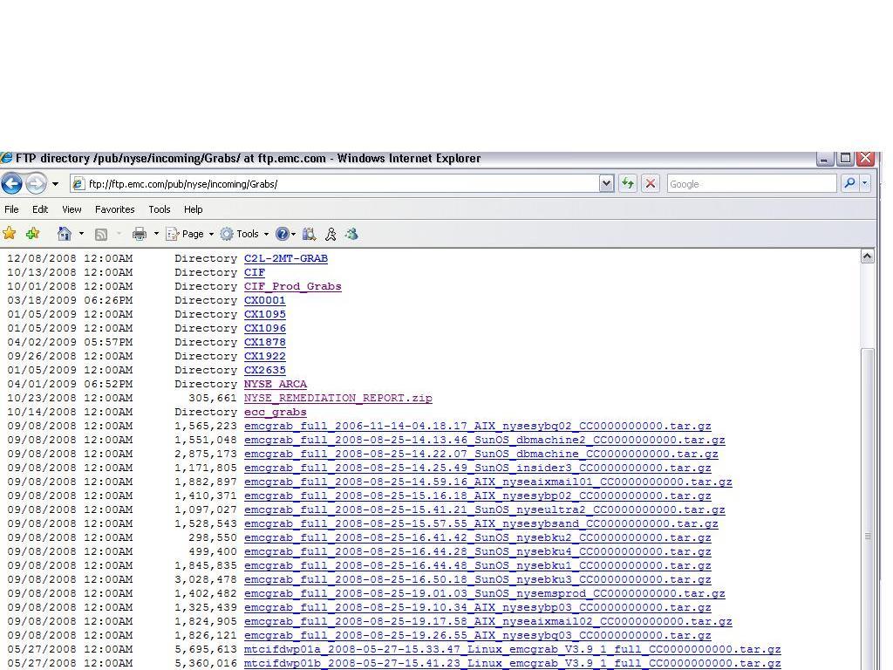
Task: Open the CX1878 directory
Action: click(265, 342)
